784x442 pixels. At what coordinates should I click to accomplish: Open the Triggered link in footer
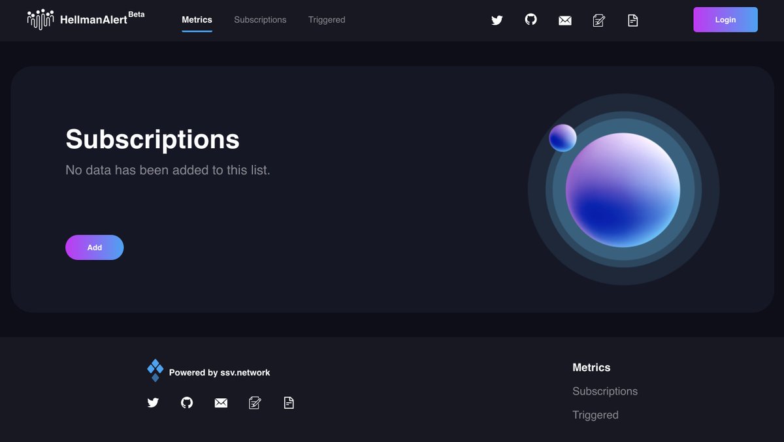click(x=595, y=415)
